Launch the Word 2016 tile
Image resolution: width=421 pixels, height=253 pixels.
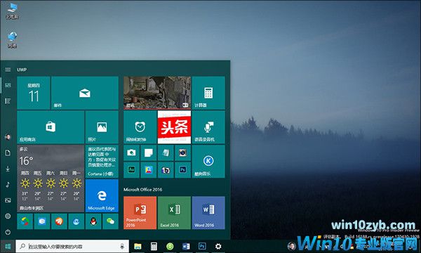pos(208,213)
